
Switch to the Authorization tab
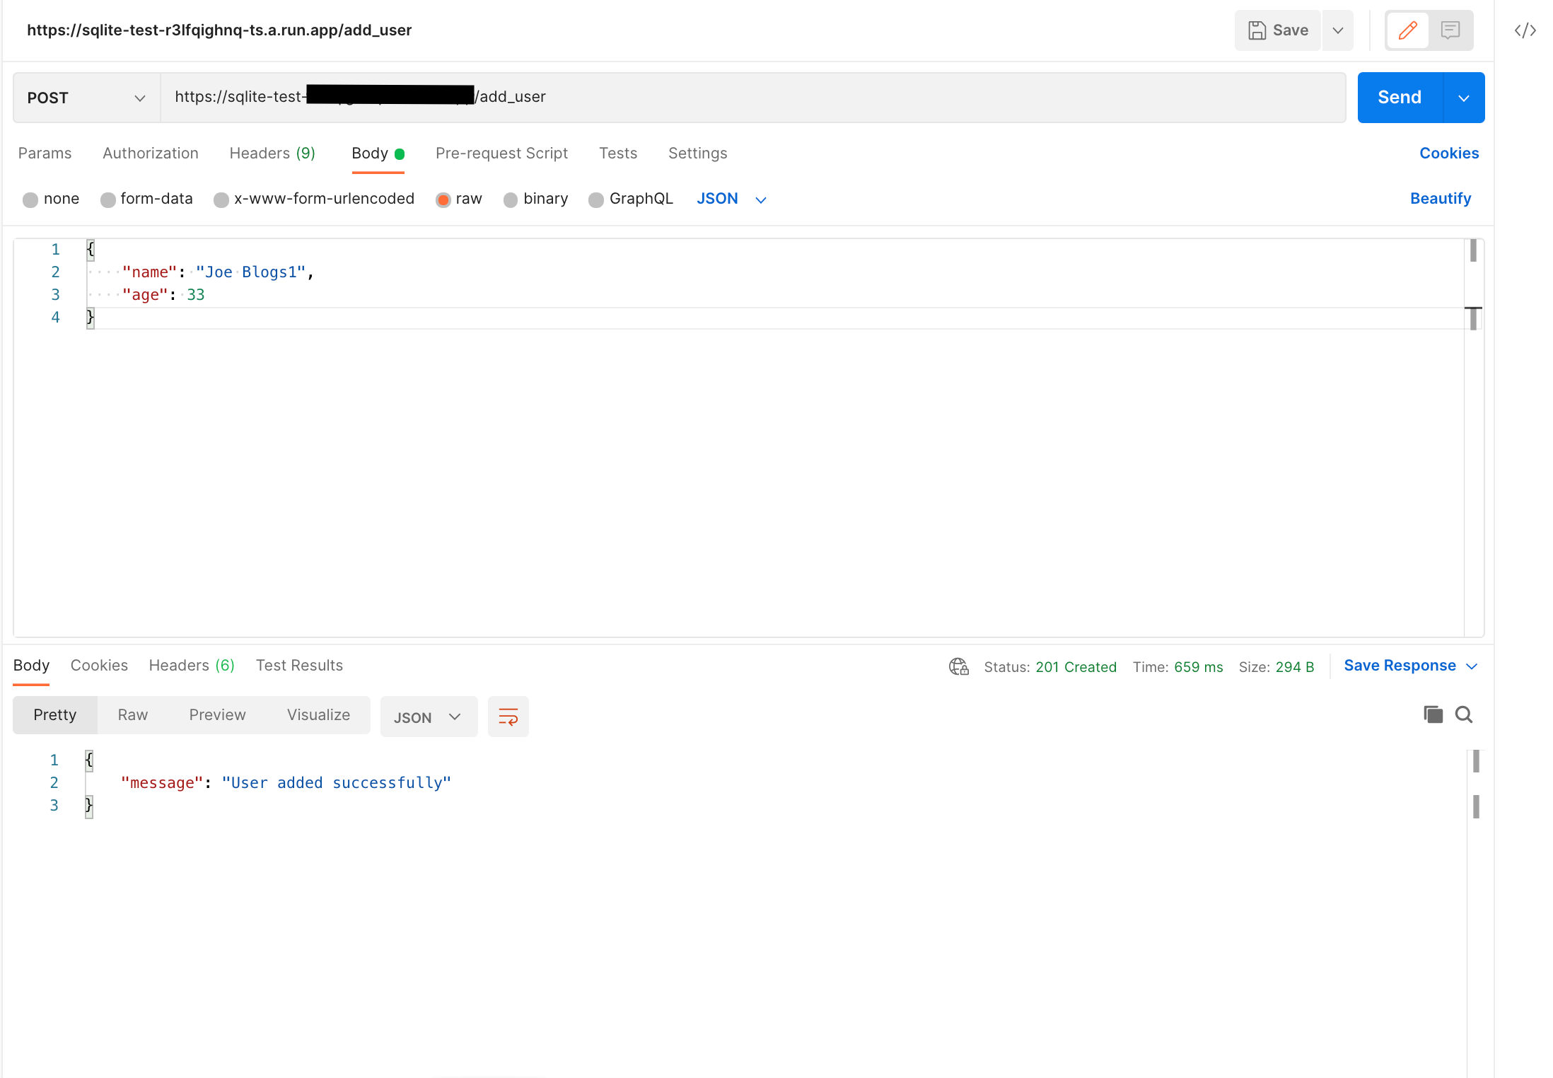151,153
